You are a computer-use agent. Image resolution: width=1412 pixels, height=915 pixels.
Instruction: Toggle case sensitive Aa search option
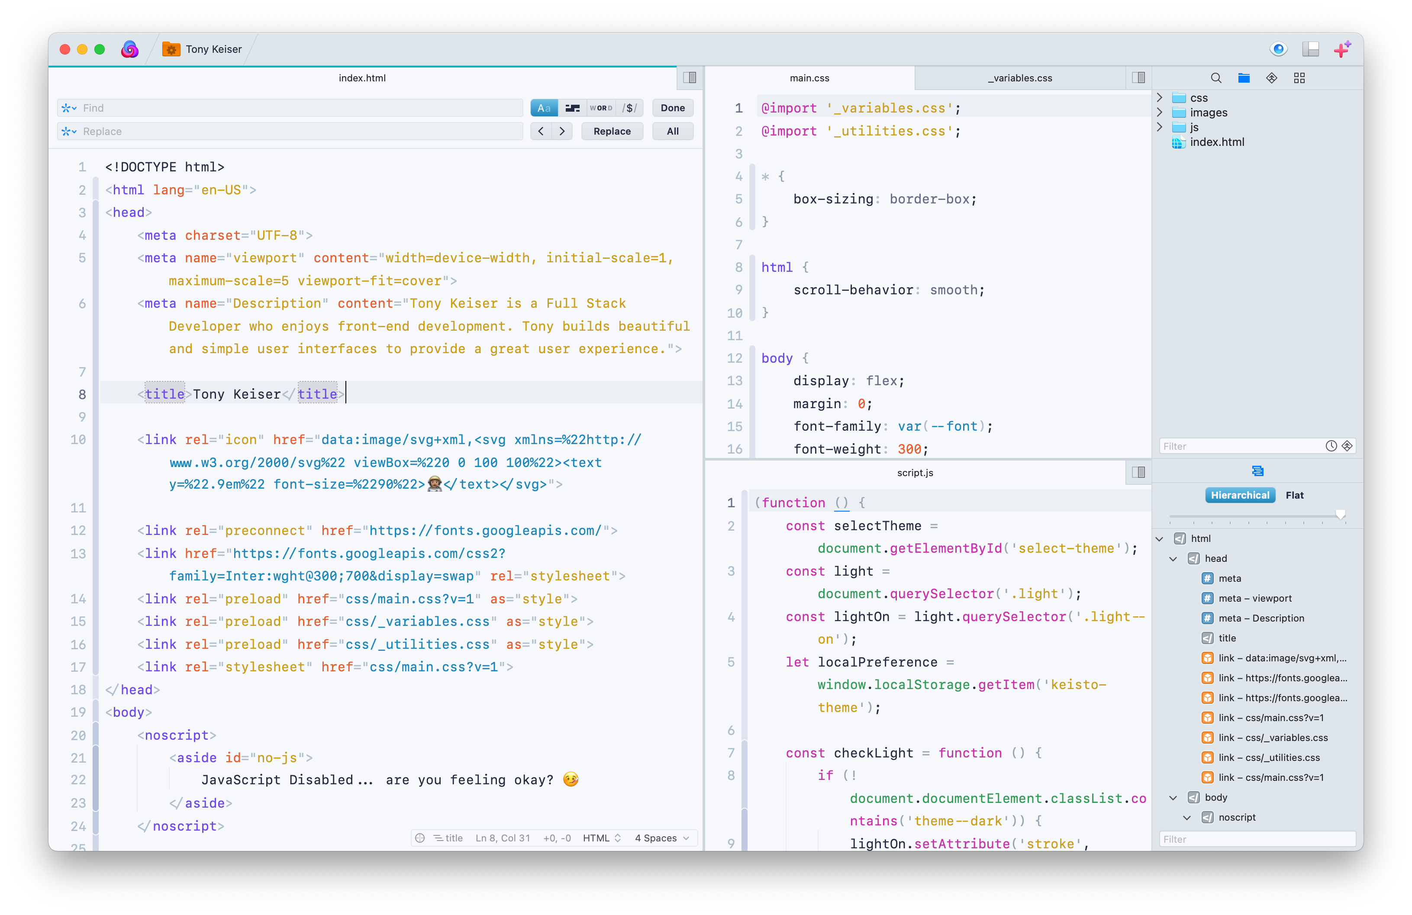tap(543, 108)
